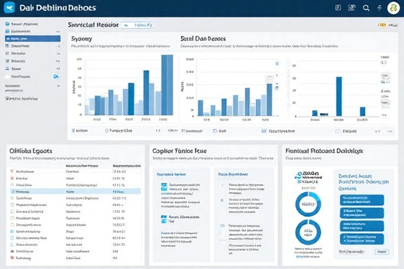404x269 pixels.
Task: Open the link at the sidebar bottom
Action: 22,99
